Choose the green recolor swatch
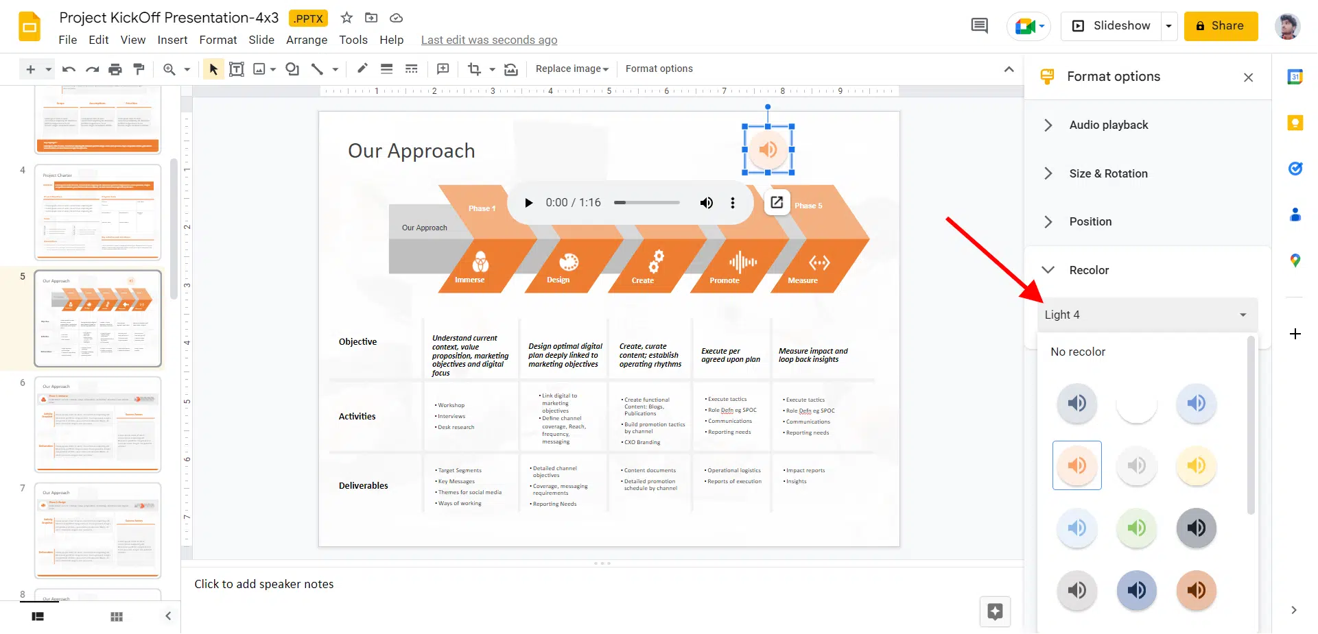Viewport: 1318px width, 634px height. 1136,528
